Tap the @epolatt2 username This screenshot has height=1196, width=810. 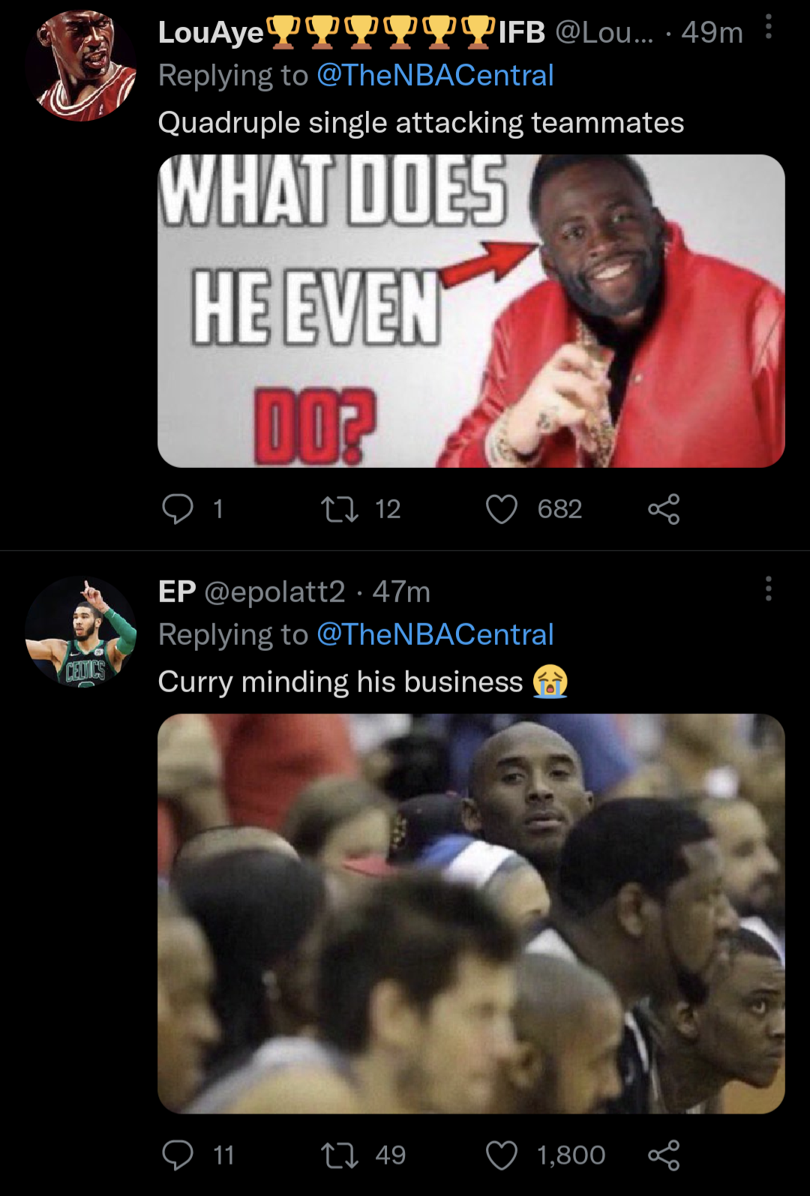[274, 592]
